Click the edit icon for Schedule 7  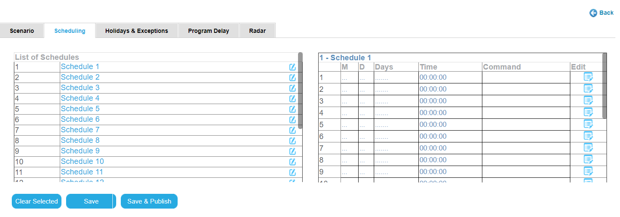tap(292, 130)
